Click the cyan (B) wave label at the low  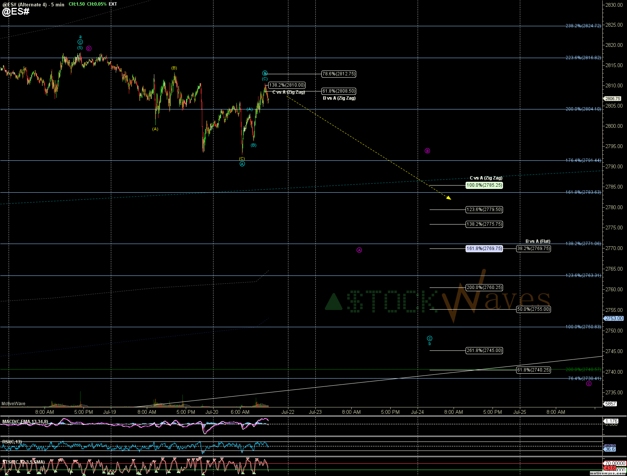point(254,145)
